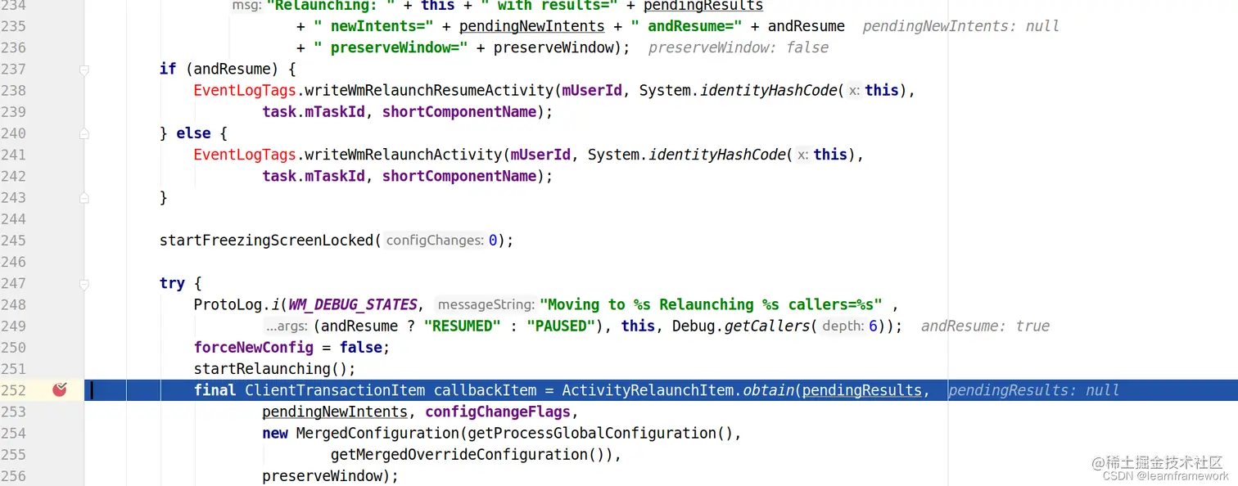Click identityHashCode on line 238
Screen dimensions: 1238x486
coord(769,91)
